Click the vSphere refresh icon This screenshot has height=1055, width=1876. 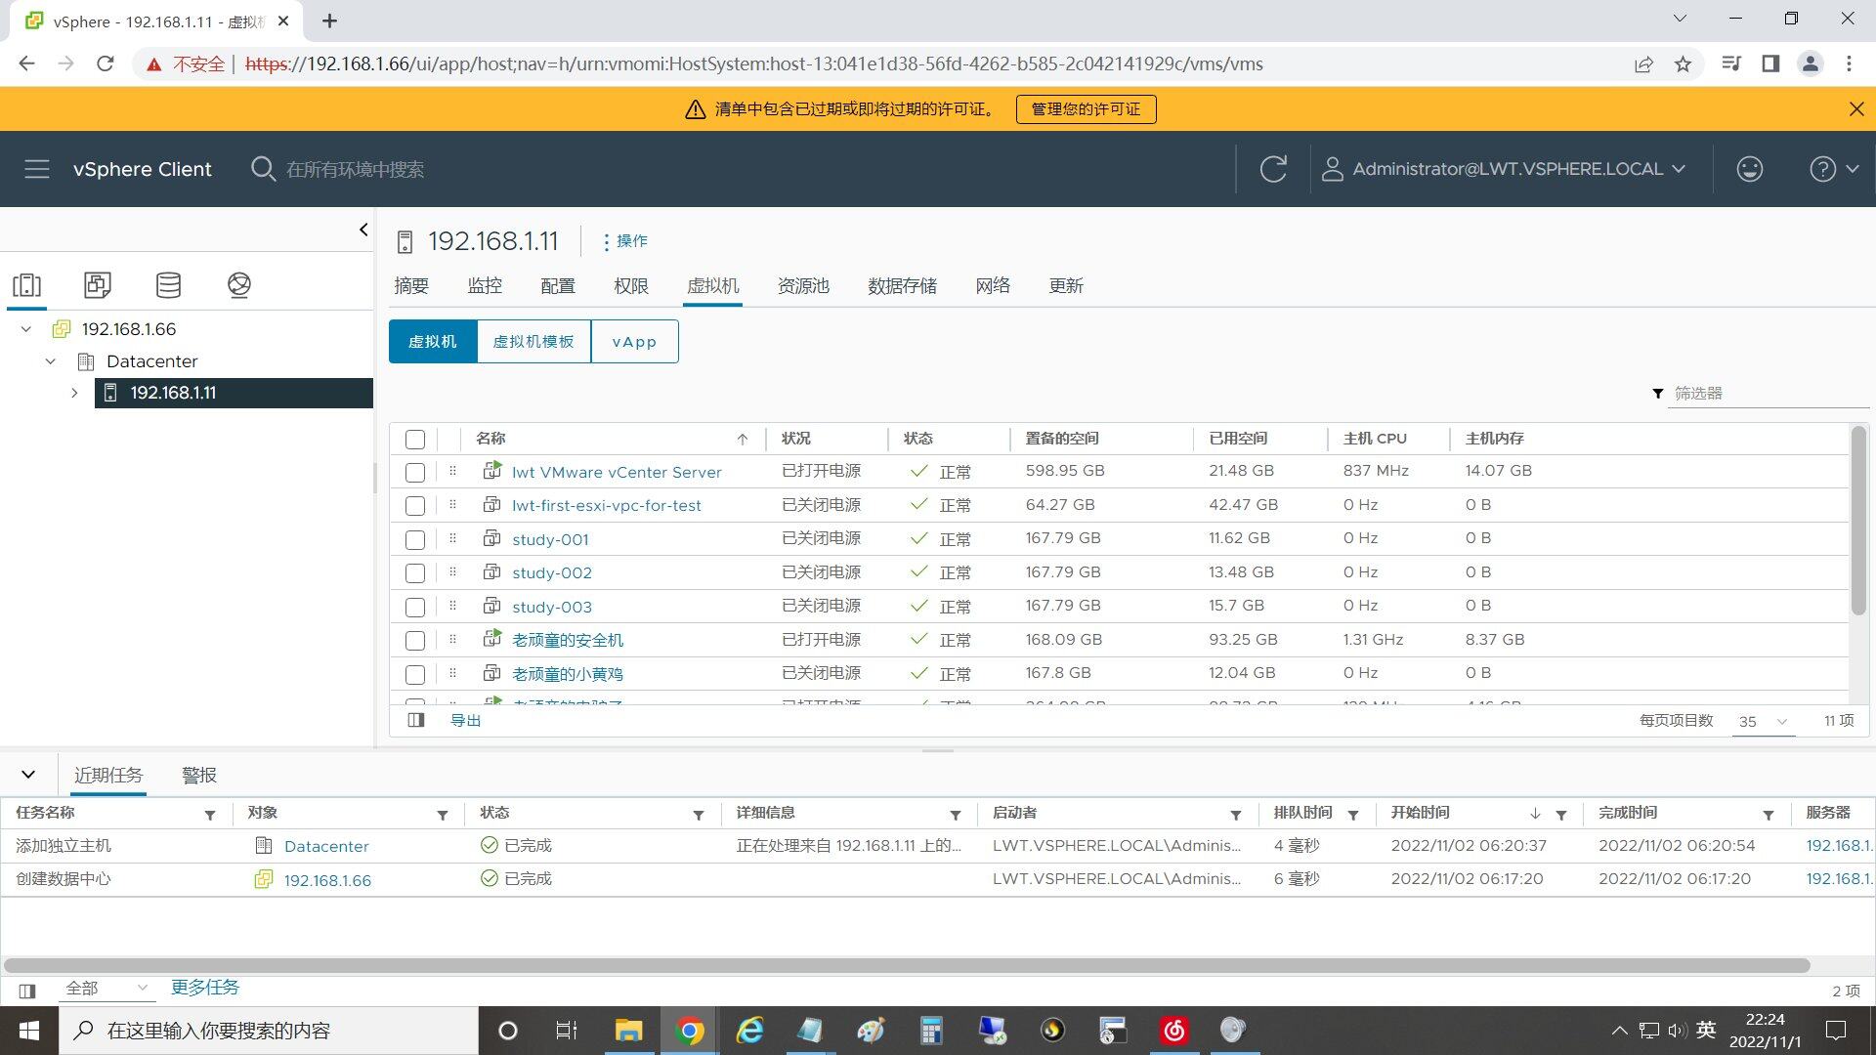1273,169
